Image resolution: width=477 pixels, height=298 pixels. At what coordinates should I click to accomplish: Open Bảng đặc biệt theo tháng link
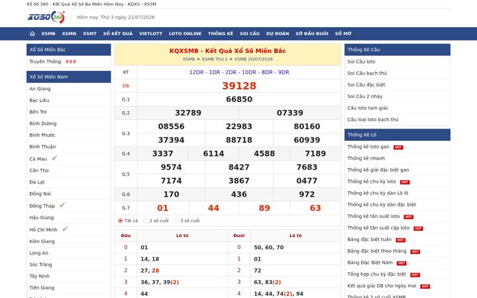377,251
